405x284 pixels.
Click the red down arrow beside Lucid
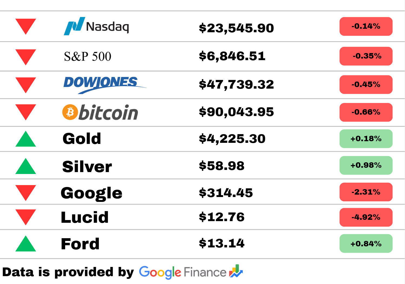26,217
